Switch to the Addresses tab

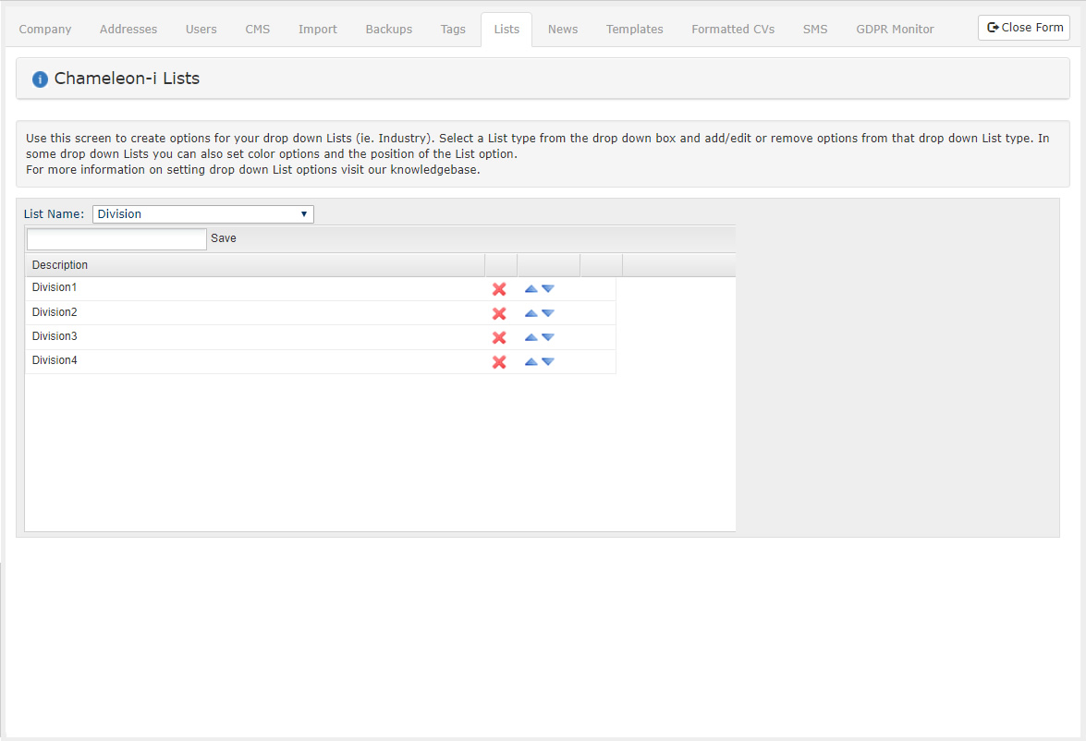(x=128, y=29)
